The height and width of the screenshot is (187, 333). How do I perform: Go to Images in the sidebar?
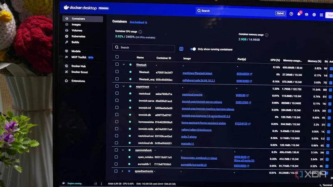[76, 25]
